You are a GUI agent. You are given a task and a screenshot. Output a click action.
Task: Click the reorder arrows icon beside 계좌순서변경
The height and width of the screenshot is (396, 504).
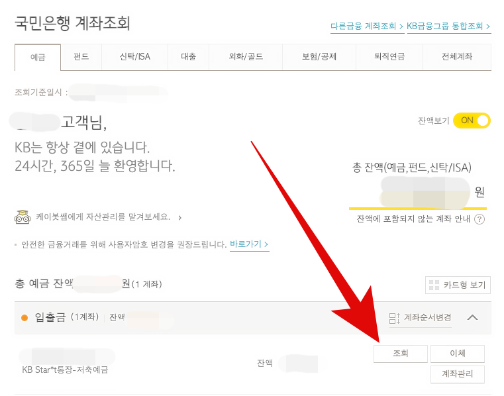click(395, 319)
